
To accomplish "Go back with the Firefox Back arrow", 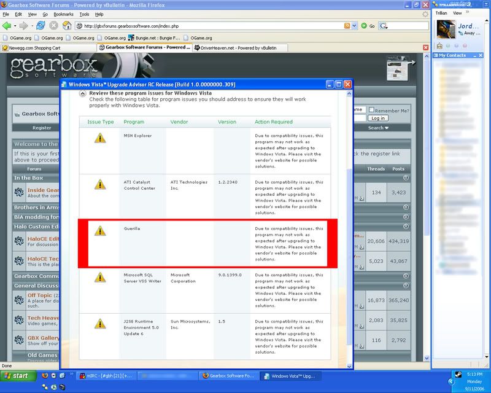I will [6, 26].
